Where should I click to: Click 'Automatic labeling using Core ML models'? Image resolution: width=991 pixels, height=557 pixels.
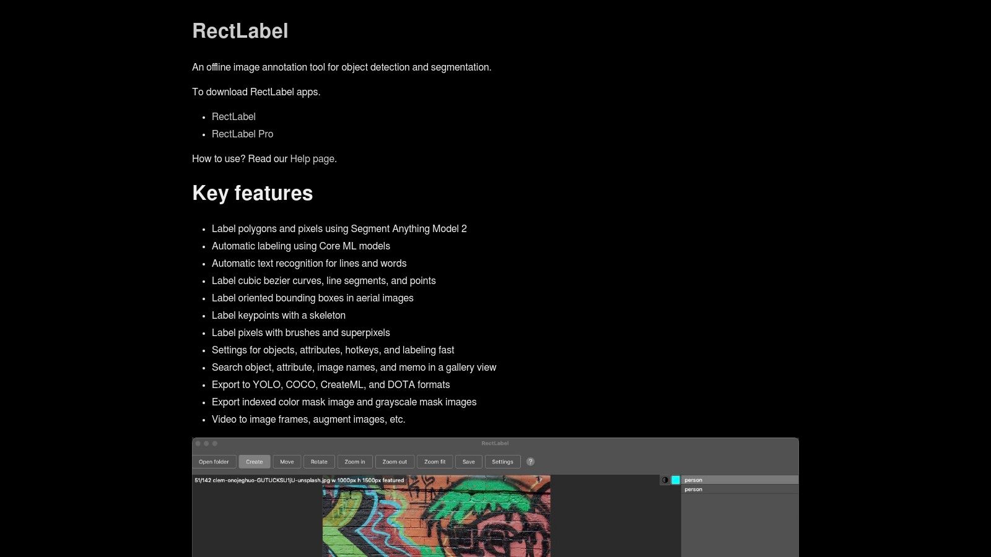301,246
